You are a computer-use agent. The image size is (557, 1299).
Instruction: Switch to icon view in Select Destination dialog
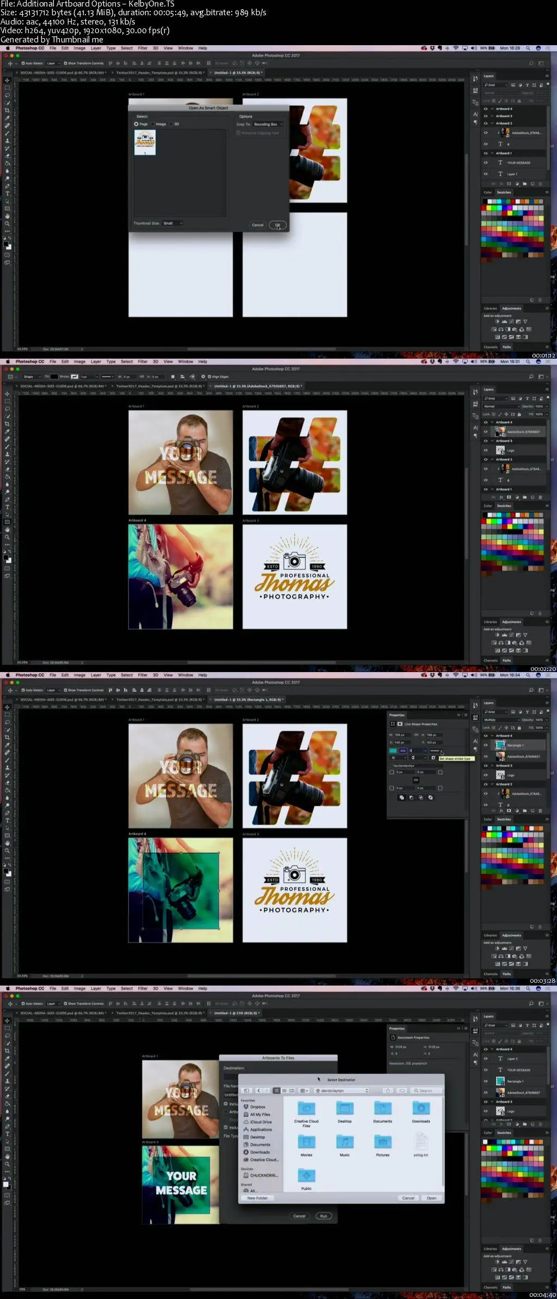(x=277, y=1090)
